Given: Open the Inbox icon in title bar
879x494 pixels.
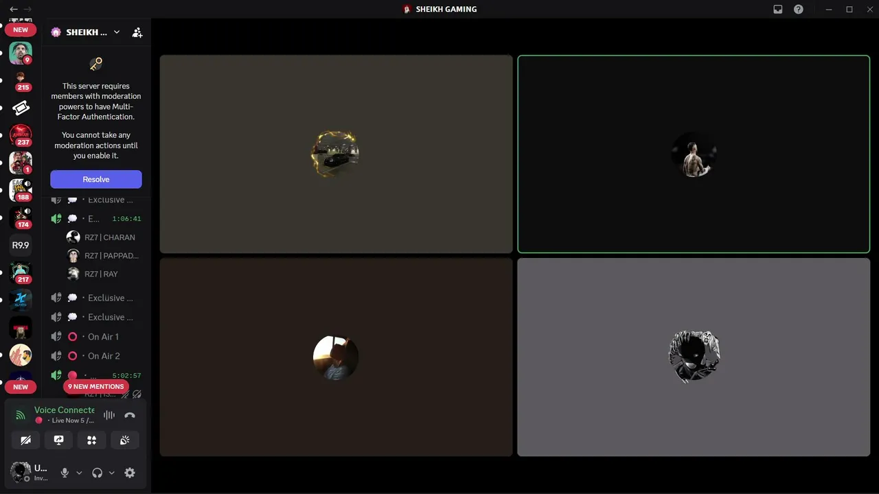Looking at the screenshot, I should (778, 10).
